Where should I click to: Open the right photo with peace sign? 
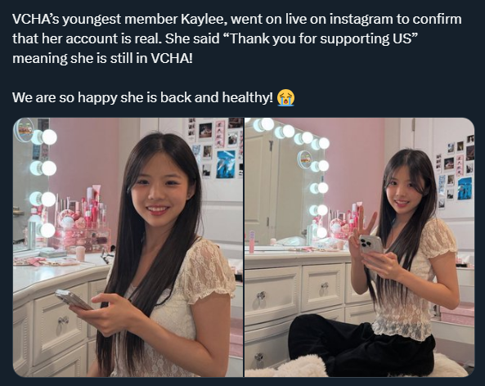pyautogui.click(x=359, y=247)
